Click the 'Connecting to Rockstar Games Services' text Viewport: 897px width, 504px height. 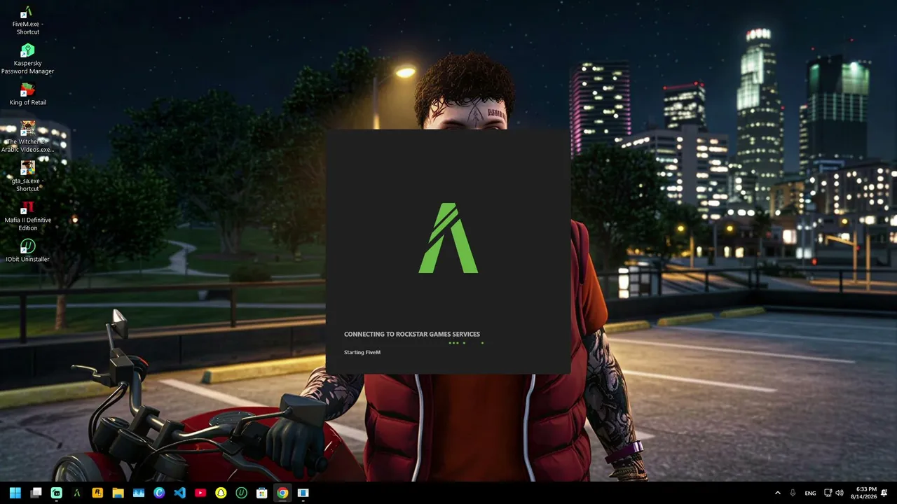412,334
